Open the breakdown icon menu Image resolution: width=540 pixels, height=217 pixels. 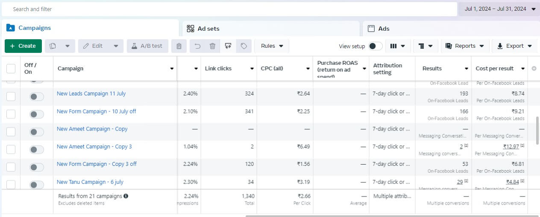tap(426, 46)
